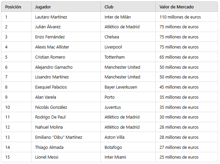This screenshot has width=220, height=164.
Task: Click the Tottenham club cell
Action: [115, 57]
